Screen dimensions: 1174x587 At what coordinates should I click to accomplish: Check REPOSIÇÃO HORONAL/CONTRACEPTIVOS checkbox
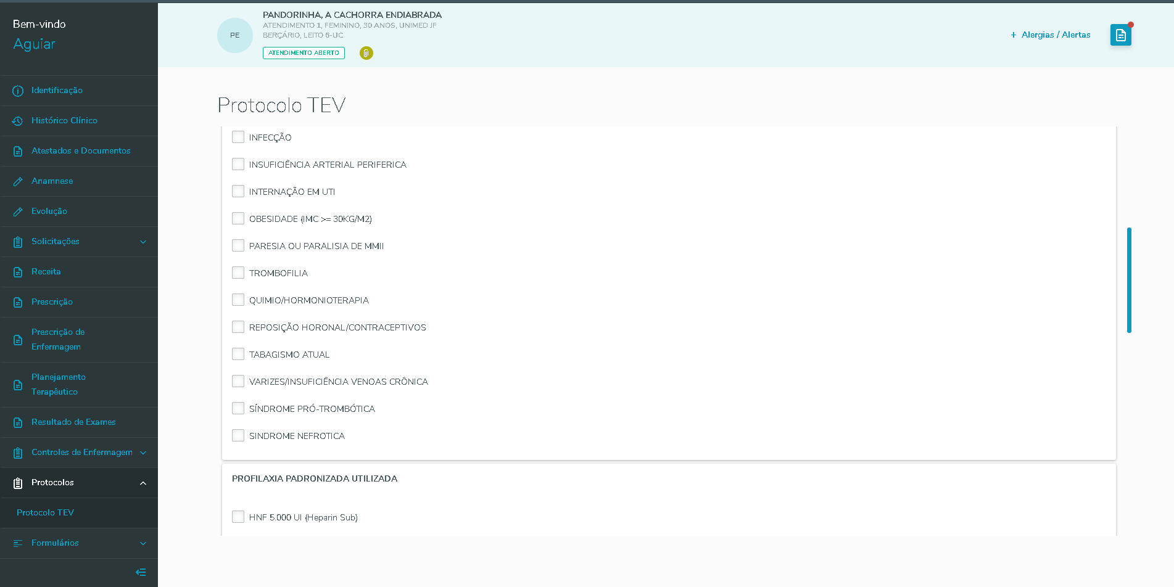click(238, 327)
